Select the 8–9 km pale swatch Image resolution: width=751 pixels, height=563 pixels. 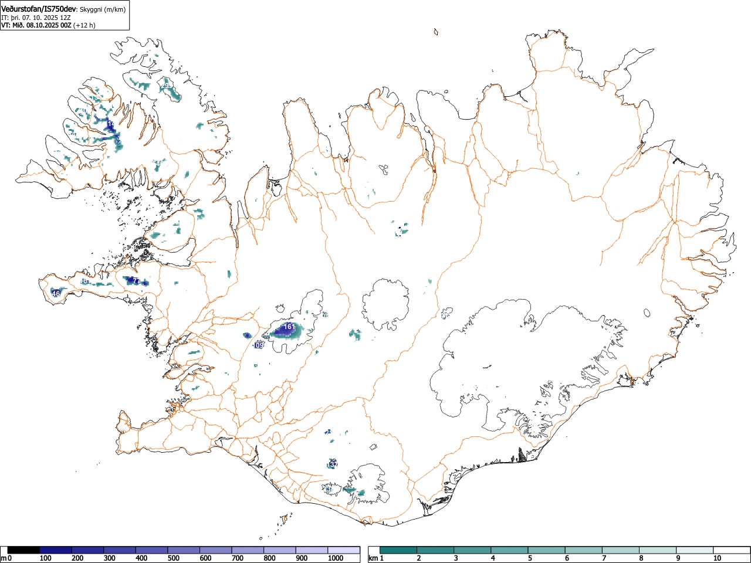pyautogui.click(x=657, y=550)
